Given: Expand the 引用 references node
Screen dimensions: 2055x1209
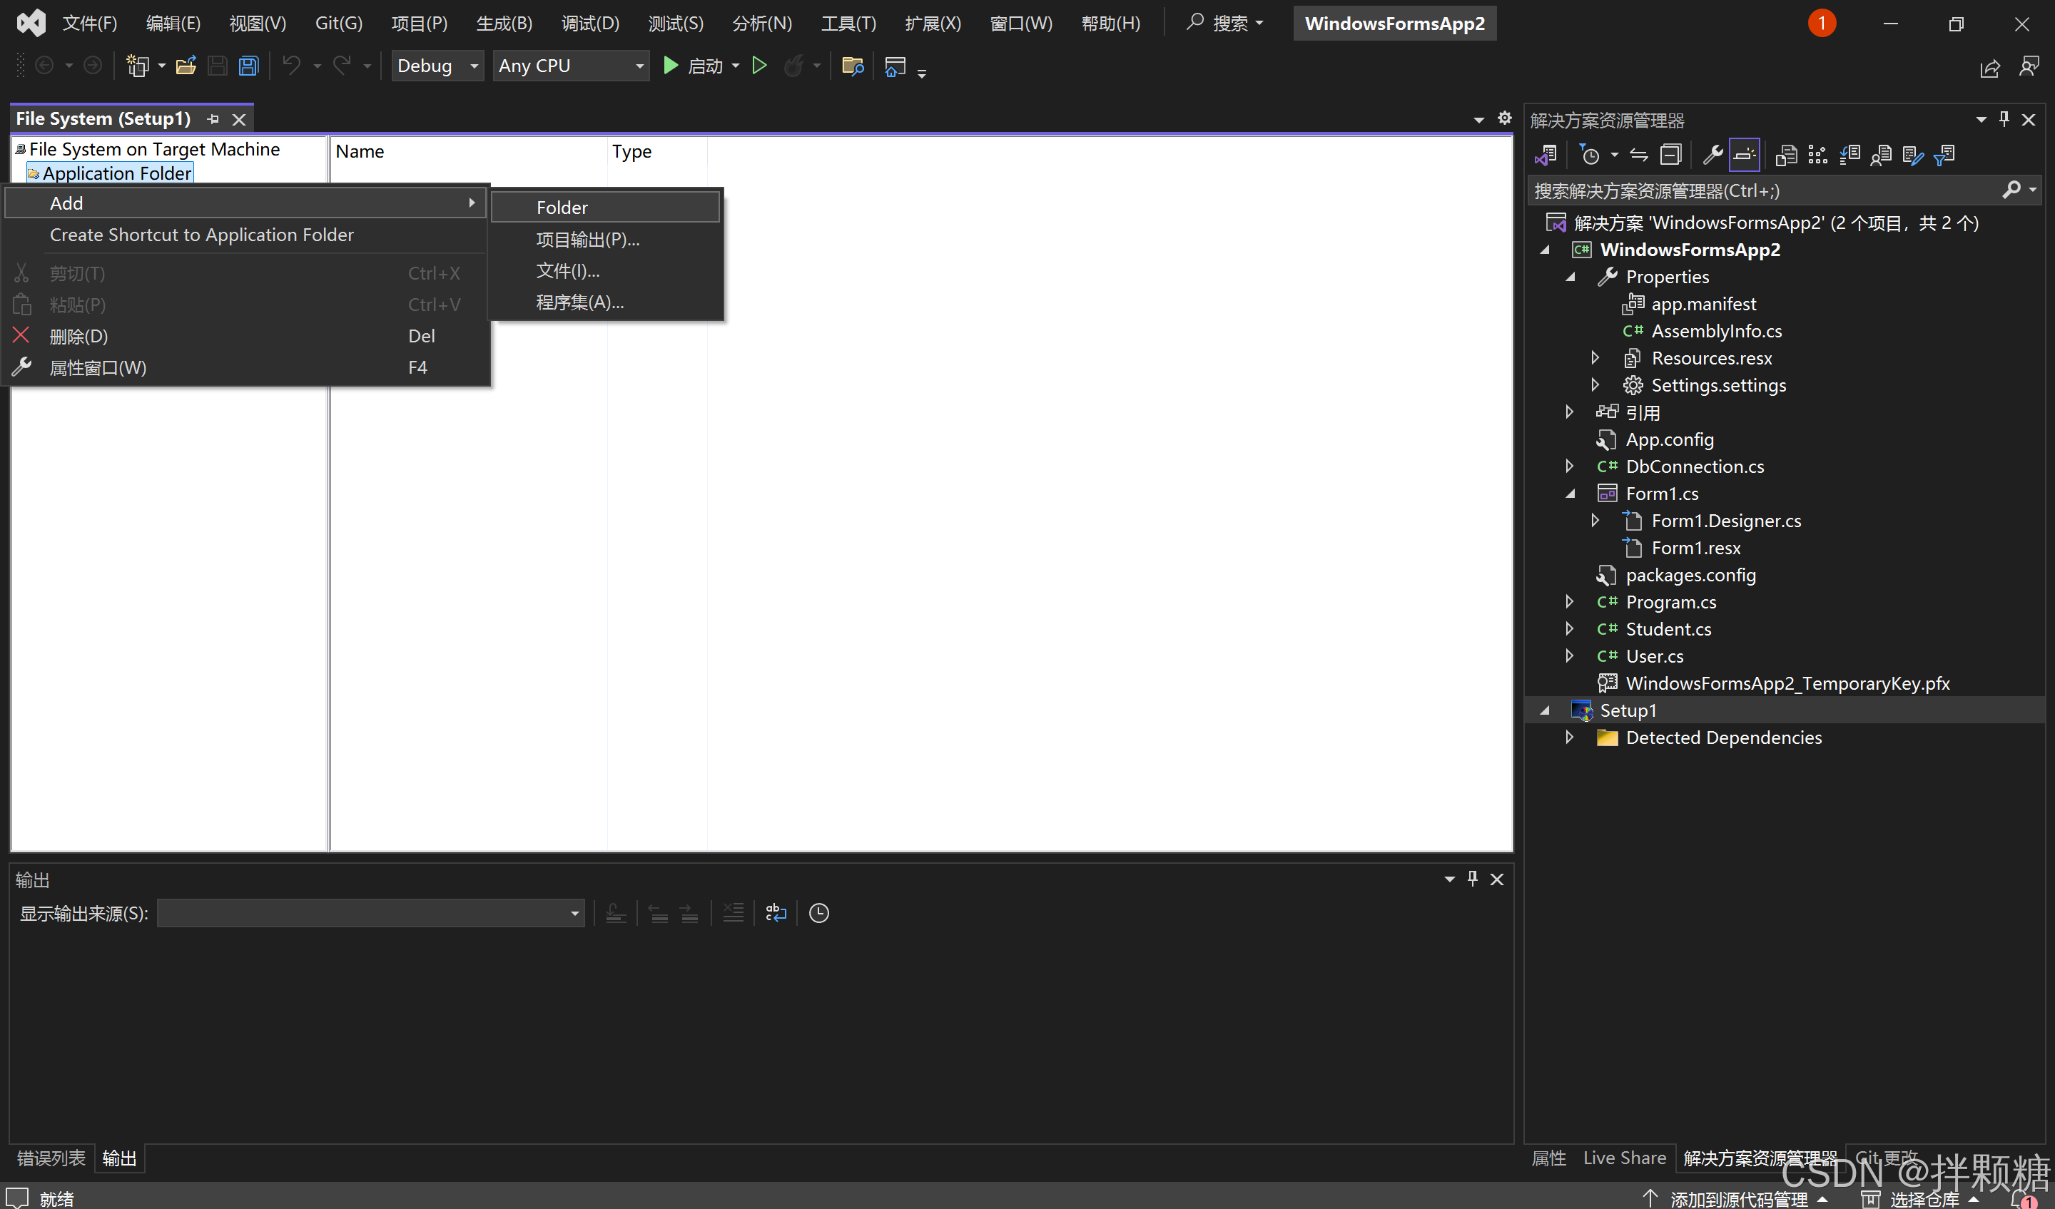Looking at the screenshot, I should (x=1569, y=412).
